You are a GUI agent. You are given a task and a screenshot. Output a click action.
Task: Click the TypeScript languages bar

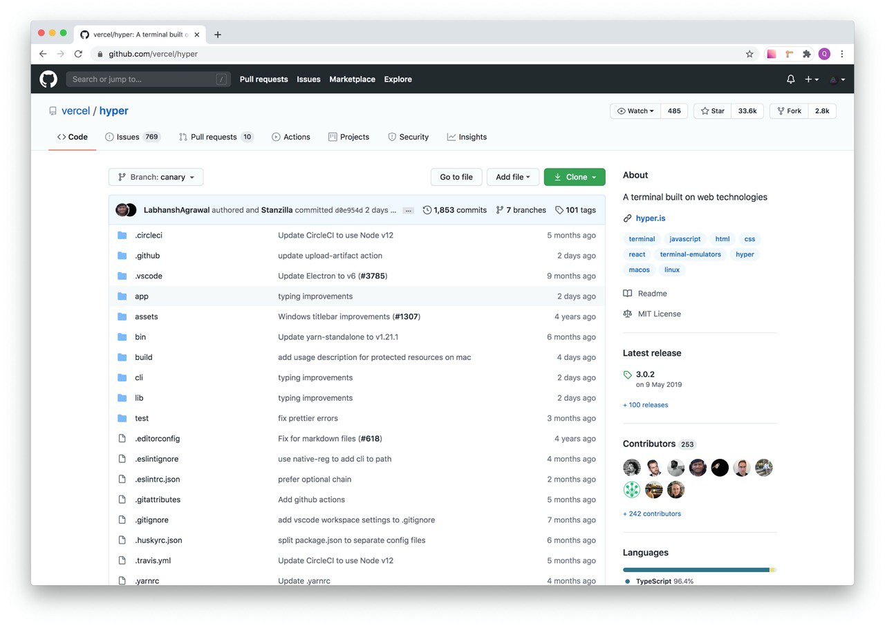pyautogui.click(x=696, y=570)
